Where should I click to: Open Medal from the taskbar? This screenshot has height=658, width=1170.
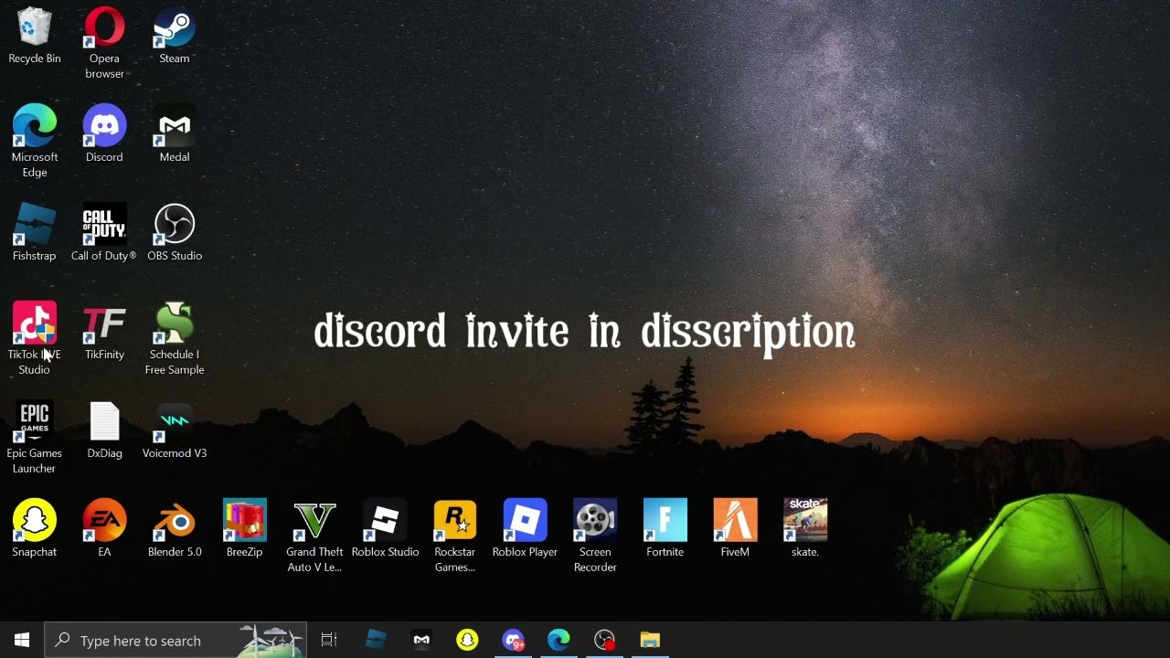coord(421,641)
